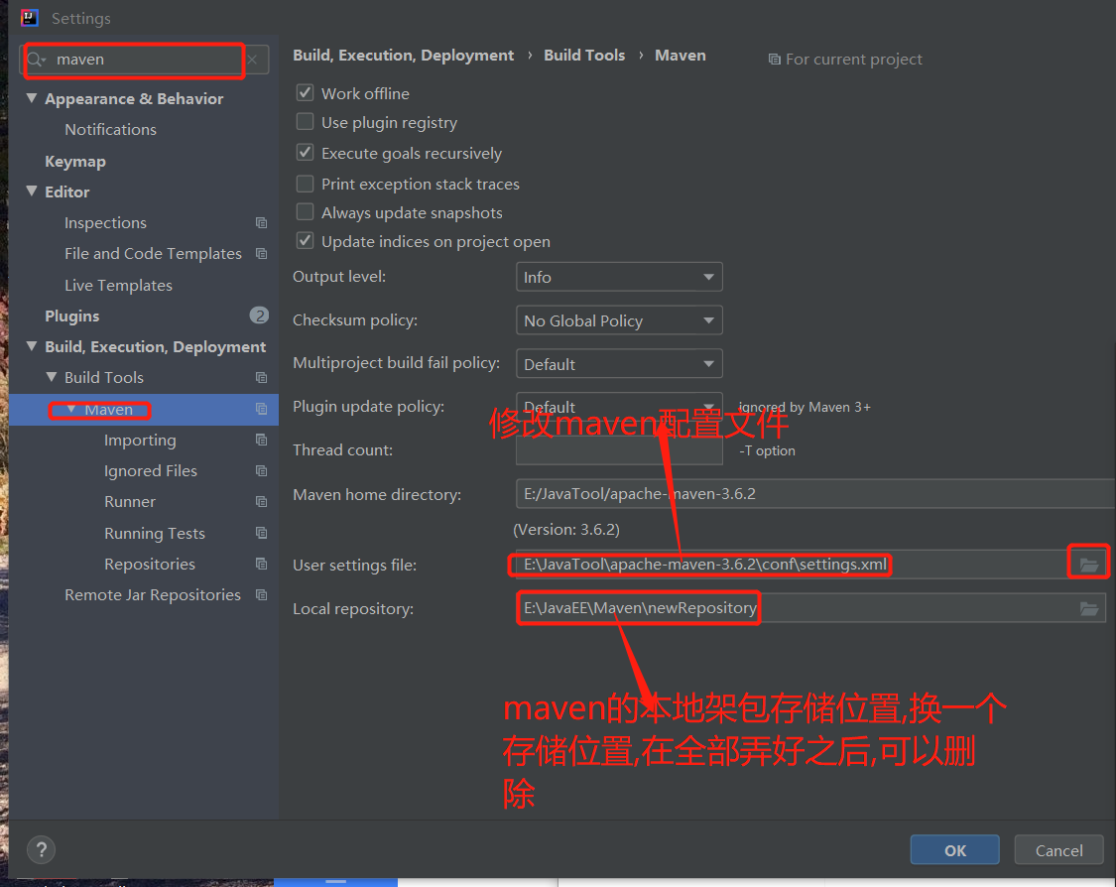Image resolution: width=1116 pixels, height=887 pixels.
Task: Click project-level icon on the Maven row
Action: coord(261,409)
